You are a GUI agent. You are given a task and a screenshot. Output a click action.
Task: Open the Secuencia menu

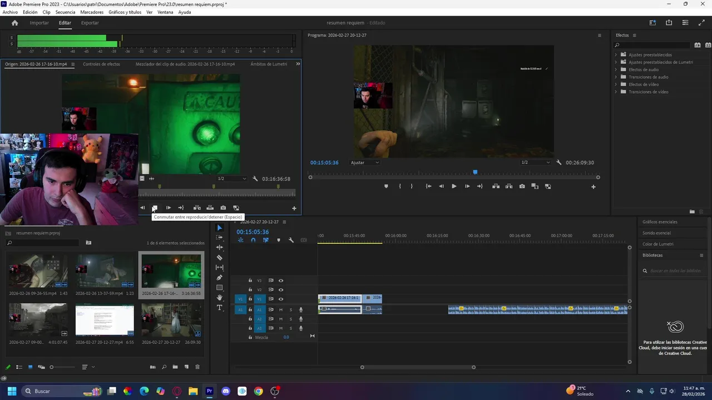65,12
